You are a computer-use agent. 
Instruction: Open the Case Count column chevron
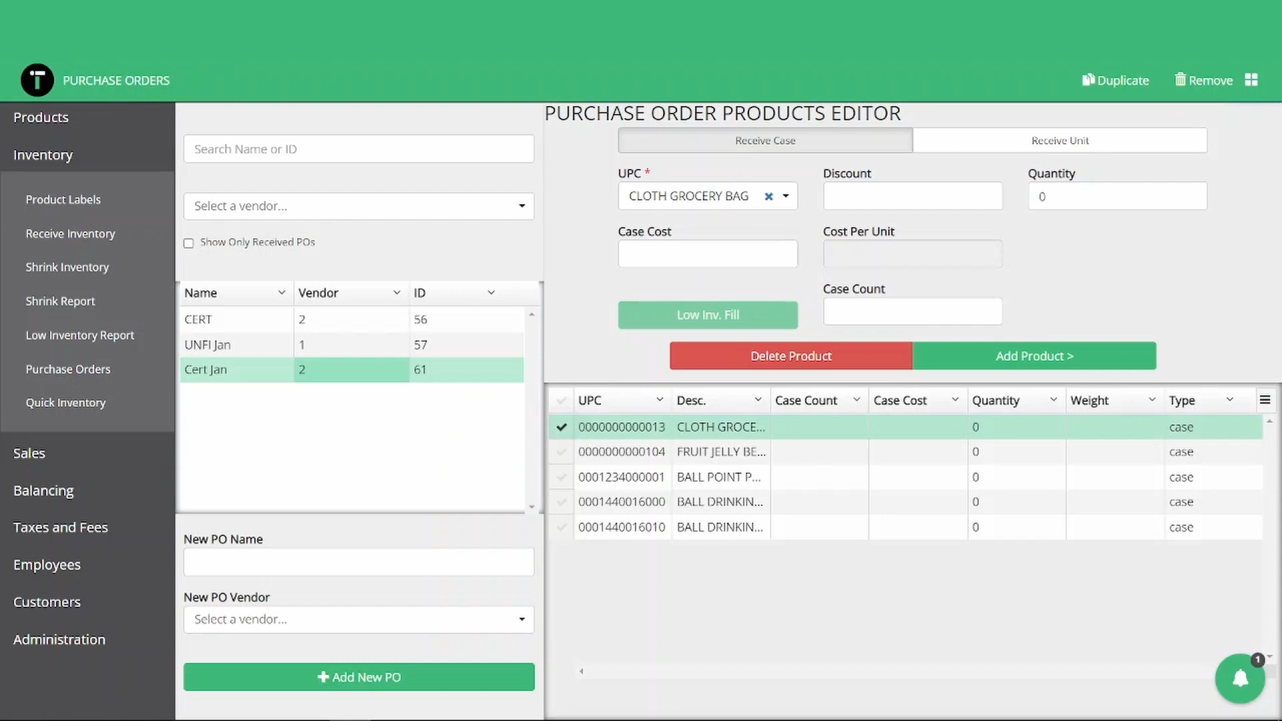coord(857,400)
